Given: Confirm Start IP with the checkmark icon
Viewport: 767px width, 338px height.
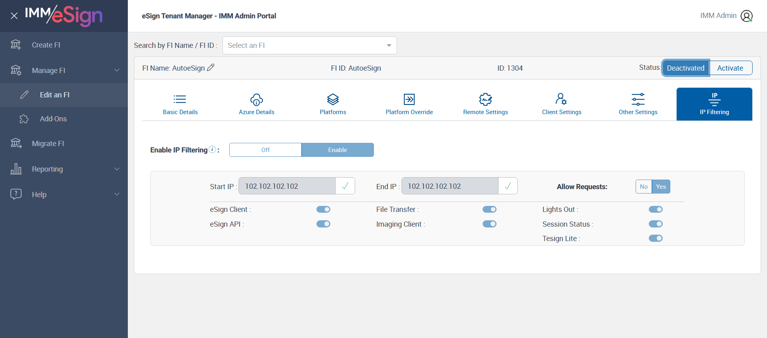Looking at the screenshot, I should coord(345,186).
